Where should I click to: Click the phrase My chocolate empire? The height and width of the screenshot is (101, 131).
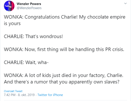tap(102, 17)
